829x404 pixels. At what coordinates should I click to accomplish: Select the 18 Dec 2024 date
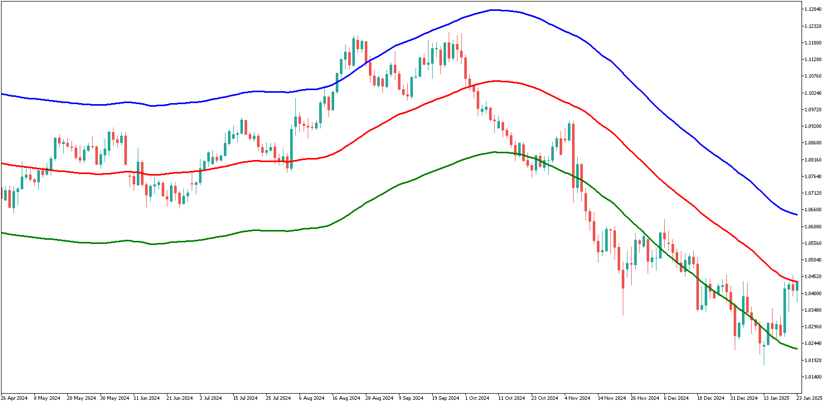click(711, 398)
